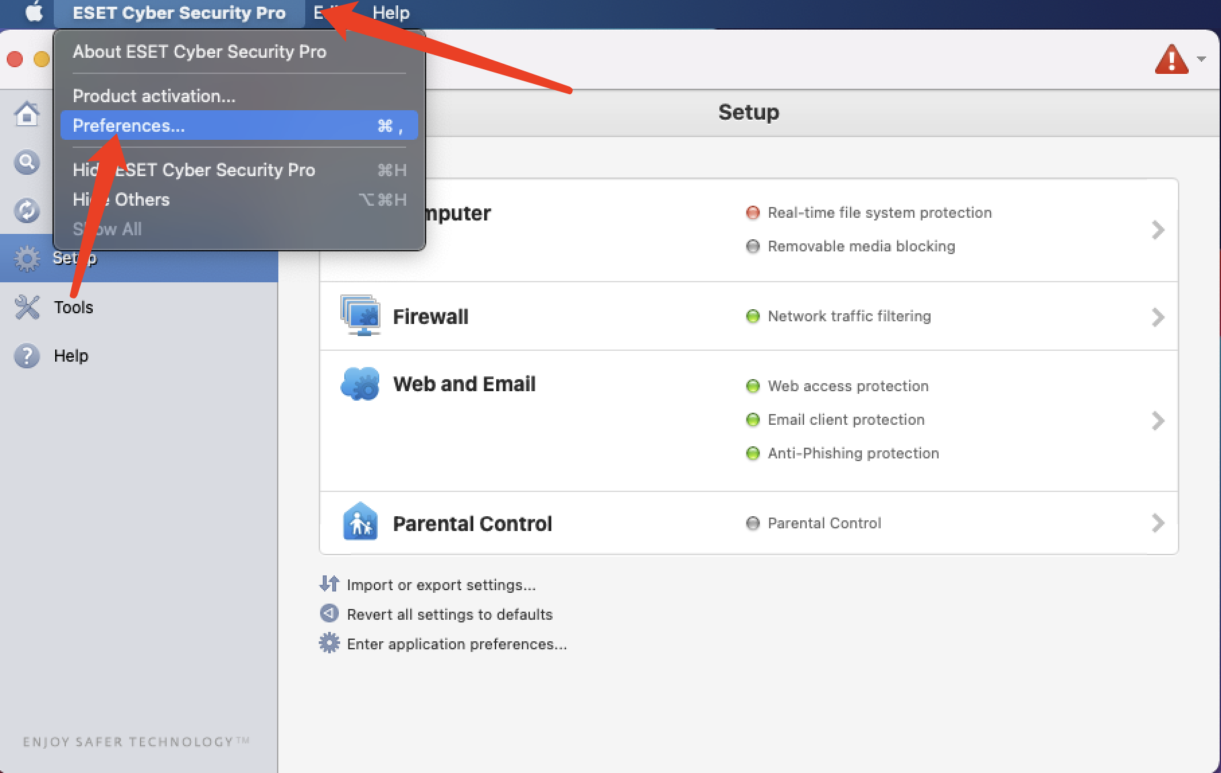
Task: Open Web and Email setup section
Action: click(749, 421)
